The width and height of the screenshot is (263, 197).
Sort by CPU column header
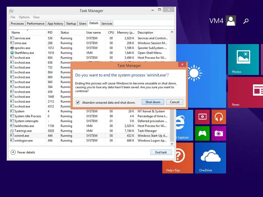click(x=111, y=33)
